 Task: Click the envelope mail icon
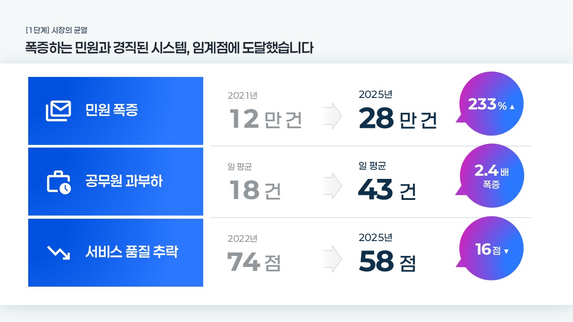click(x=58, y=111)
